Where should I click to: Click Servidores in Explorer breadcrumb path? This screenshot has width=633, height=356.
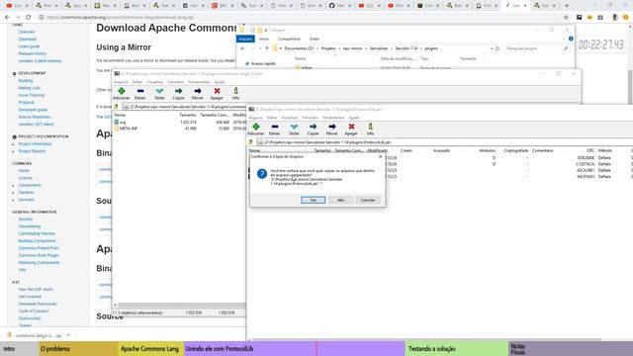coord(379,48)
